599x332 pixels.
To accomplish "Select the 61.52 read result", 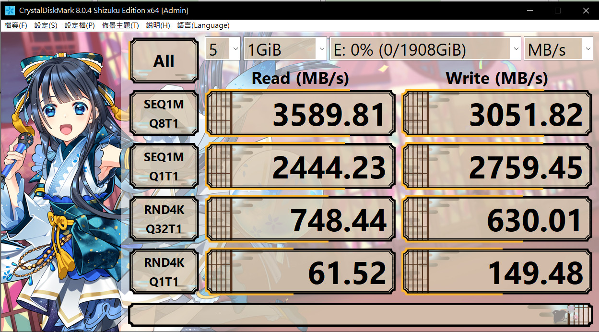I will point(301,273).
